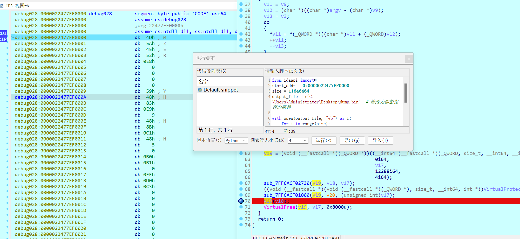Select the address row debug028:0000022477EF000A

click(x=102, y=97)
